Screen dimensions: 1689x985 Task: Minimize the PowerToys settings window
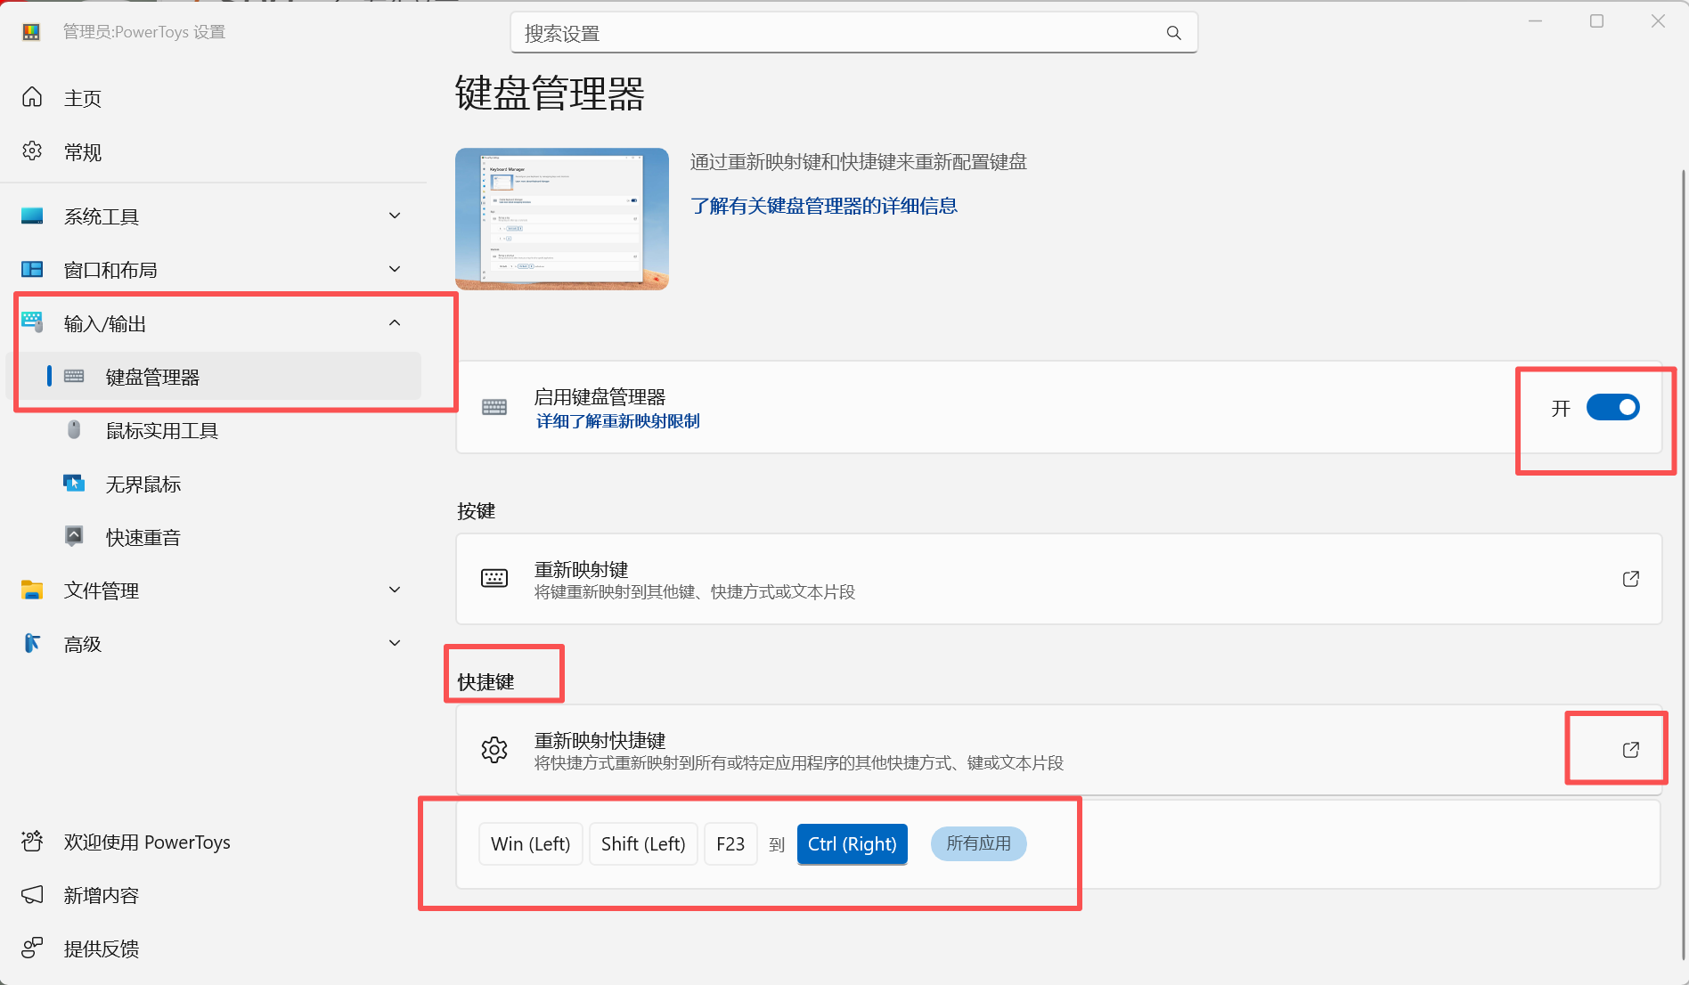(1535, 21)
